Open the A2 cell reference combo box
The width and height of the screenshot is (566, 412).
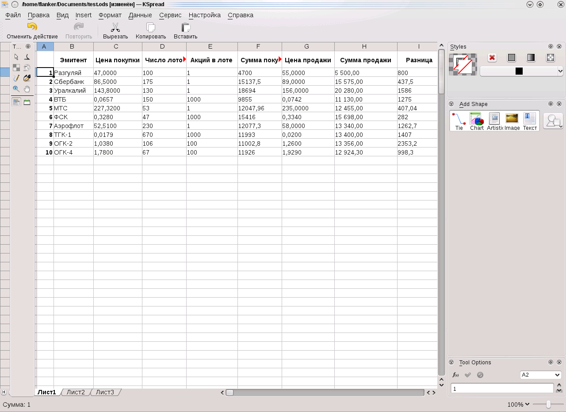pos(541,375)
